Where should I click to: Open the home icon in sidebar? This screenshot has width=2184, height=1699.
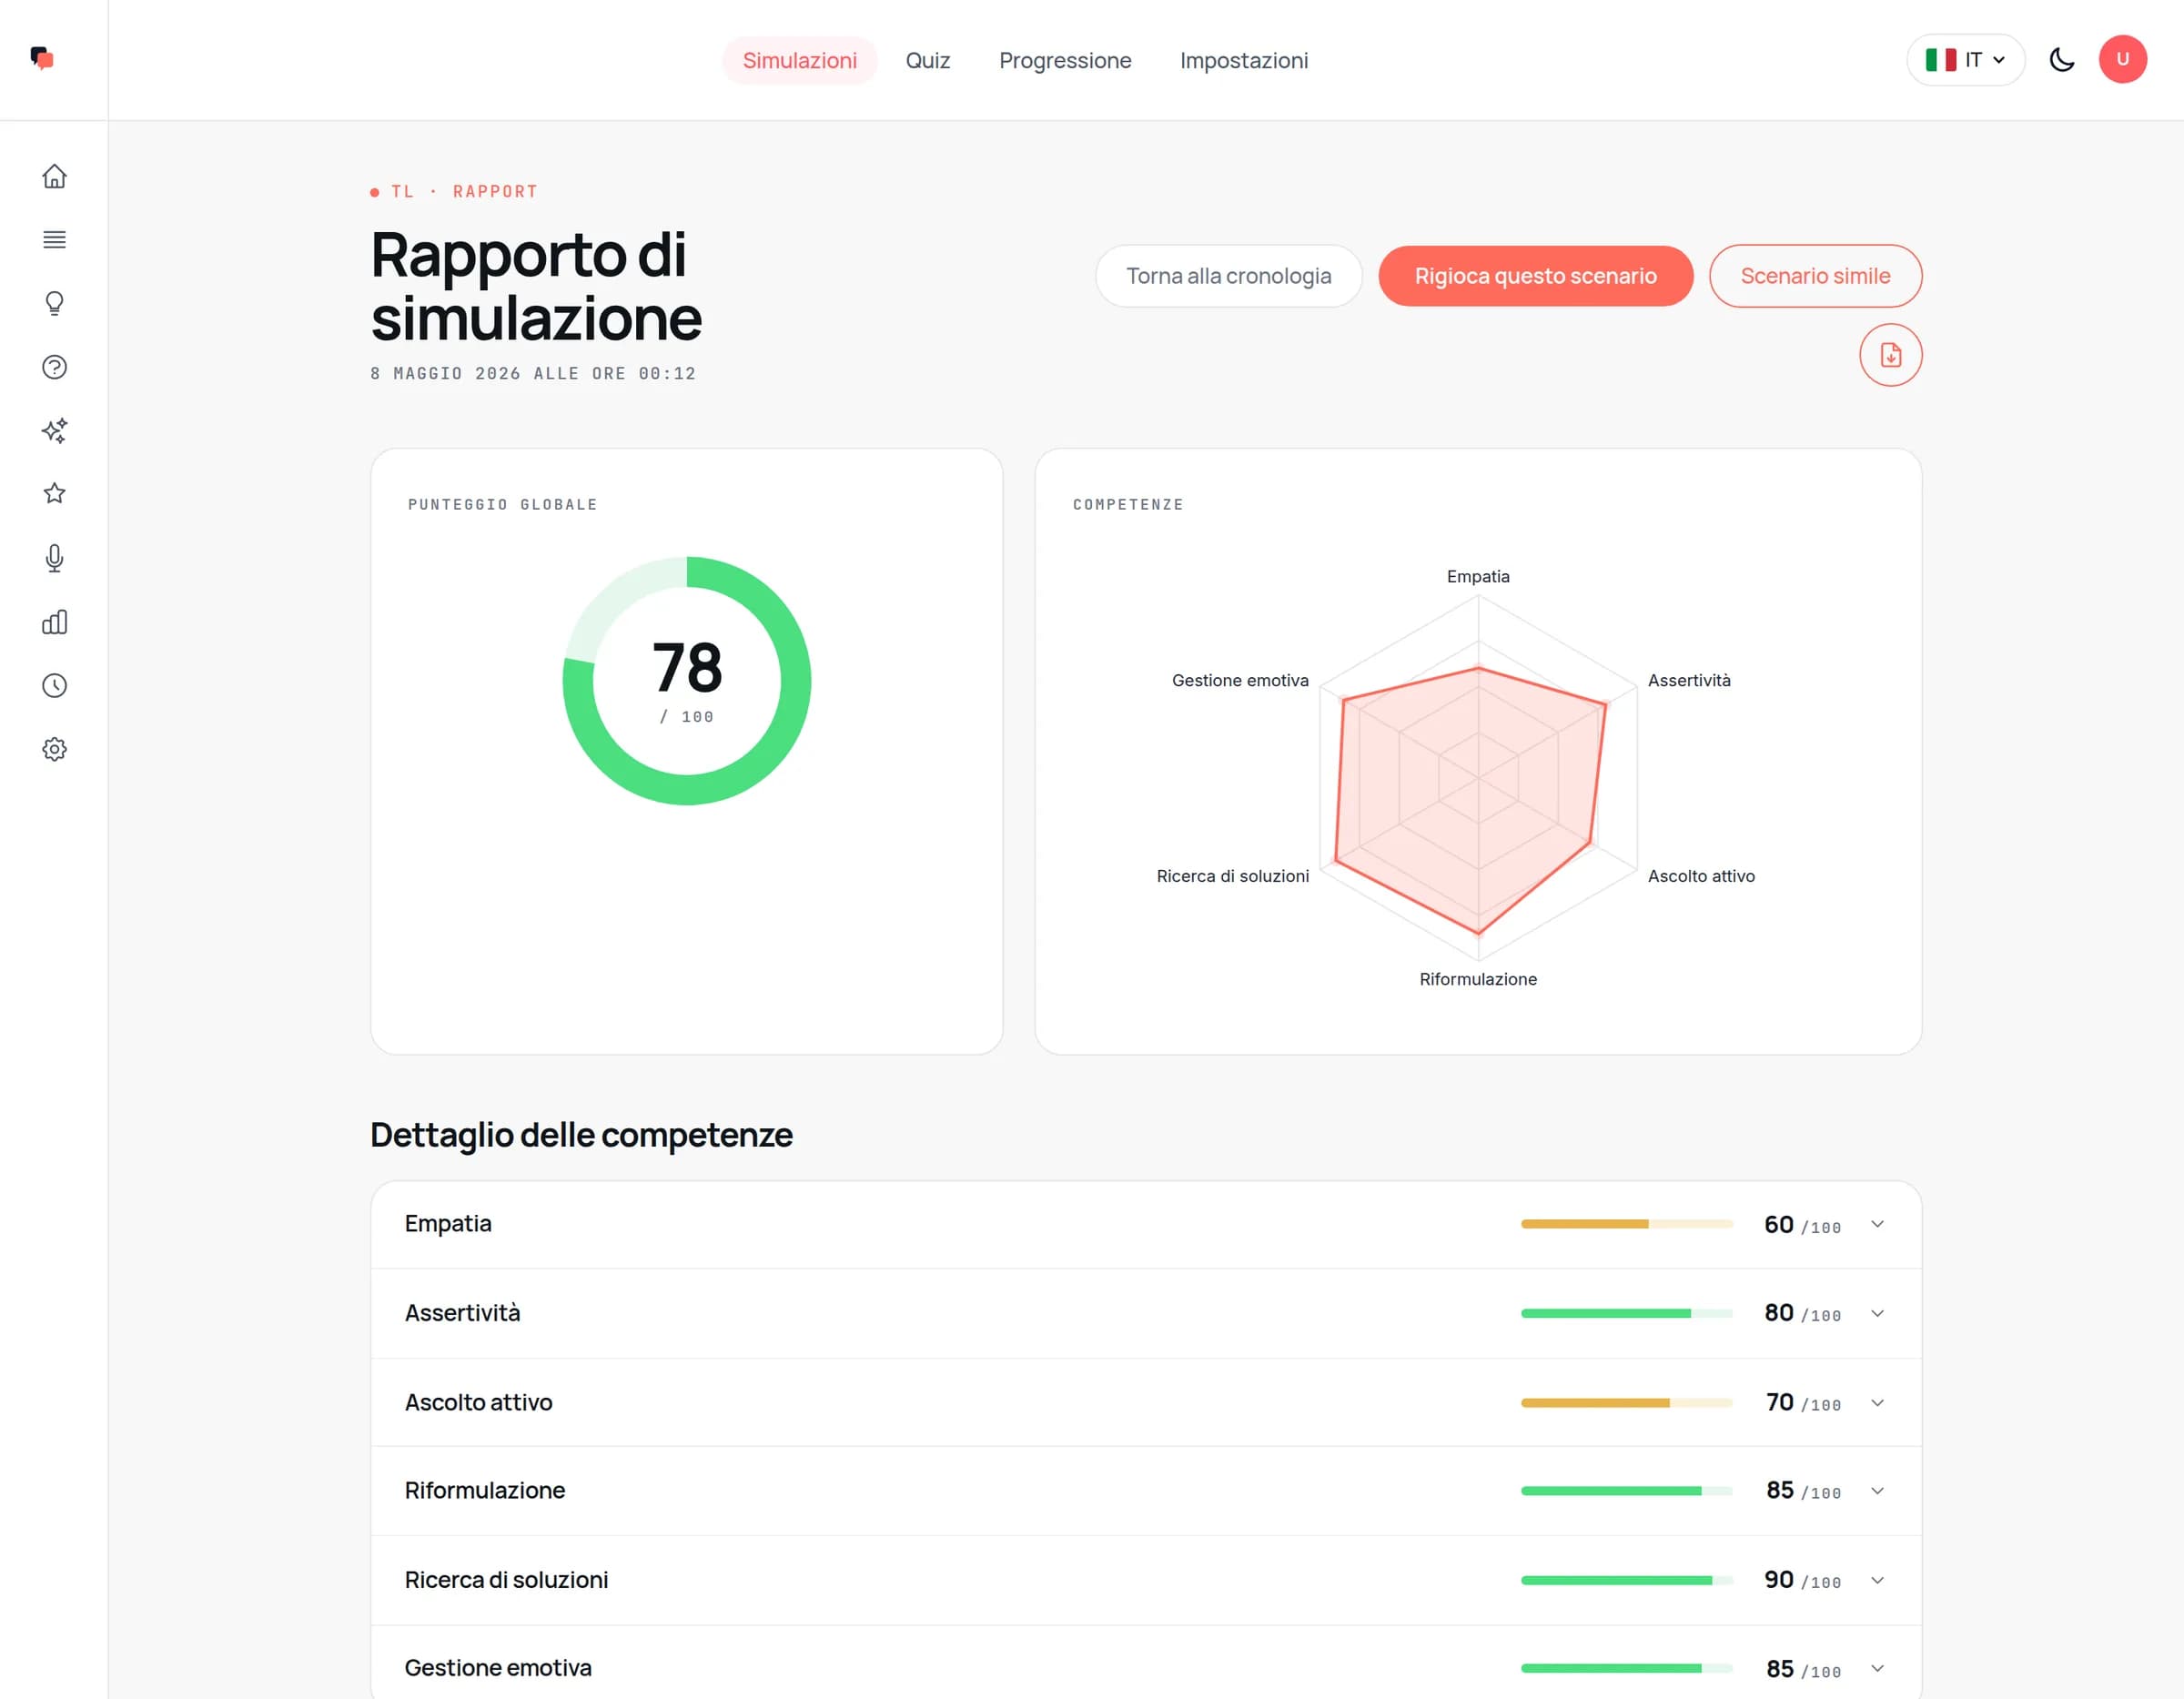click(x=54, y=176)
